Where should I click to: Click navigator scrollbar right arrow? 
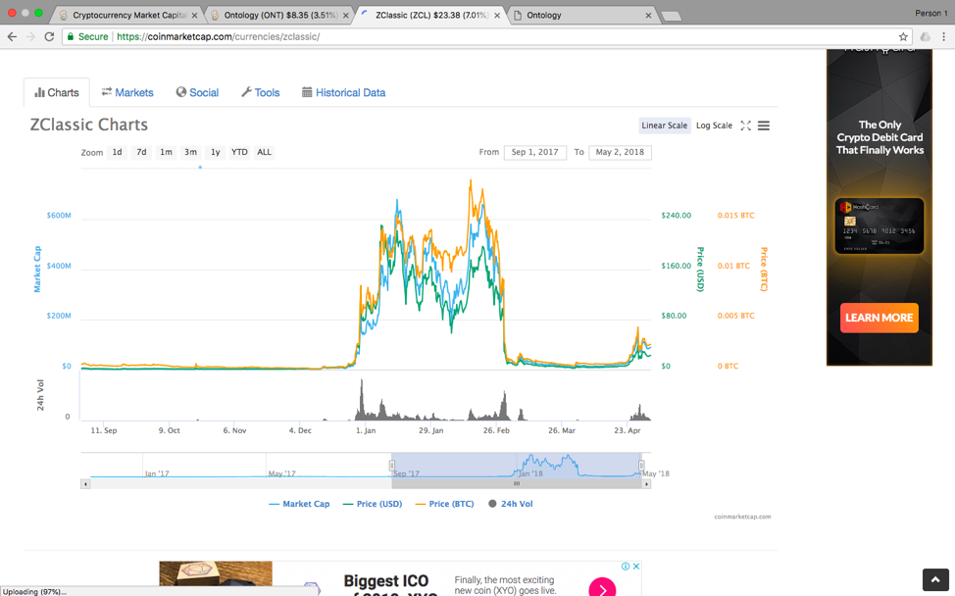(646, 484)
